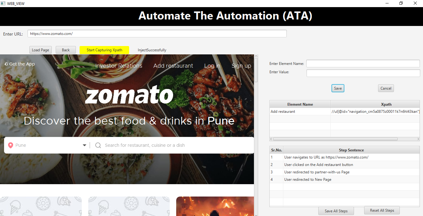Image resolution: width=423 pixels, height=216 pixels.
Task: Select step 'User clicked on the Add restaurant button'
Action: 345,165
